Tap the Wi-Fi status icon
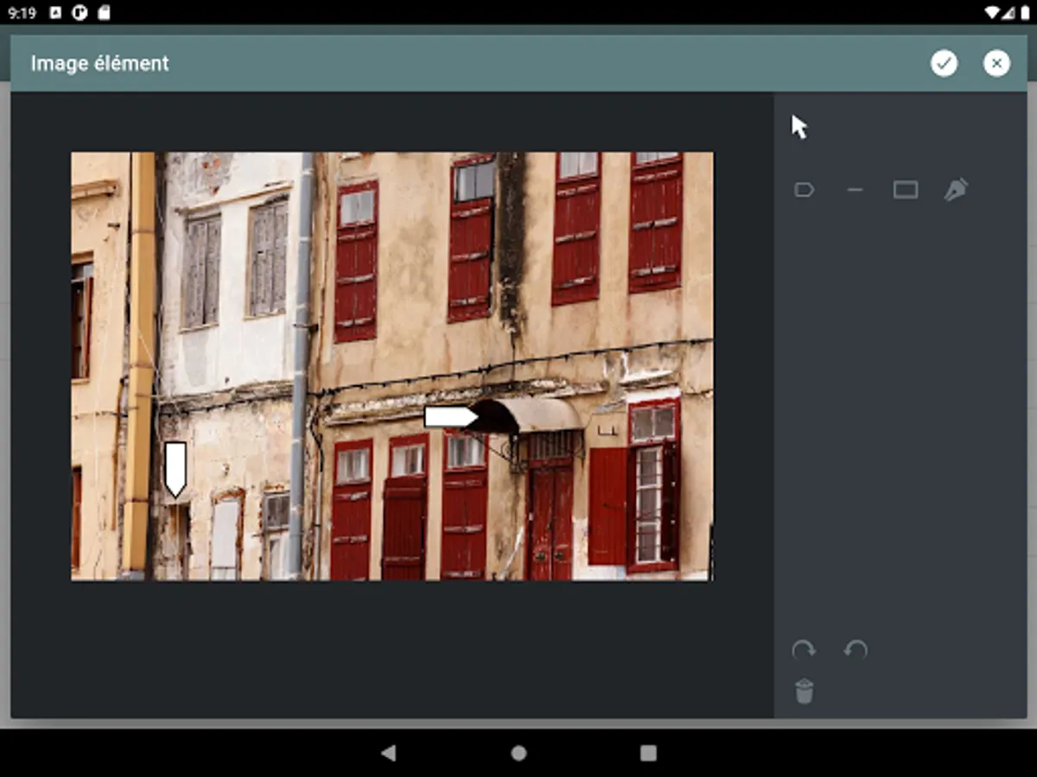 [x=990, y=13]
